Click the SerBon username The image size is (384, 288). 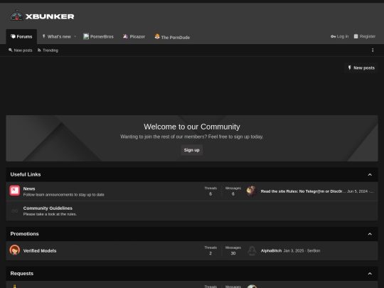click(314, 251)
